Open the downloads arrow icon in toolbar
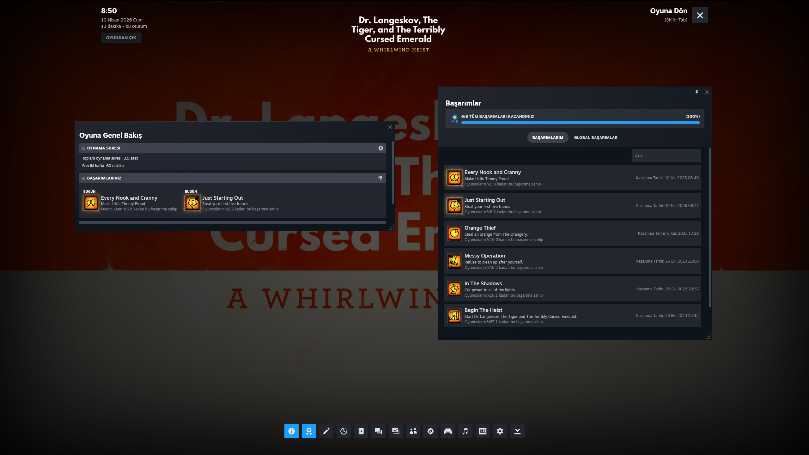Screen dimensions: 809x455 517,431
